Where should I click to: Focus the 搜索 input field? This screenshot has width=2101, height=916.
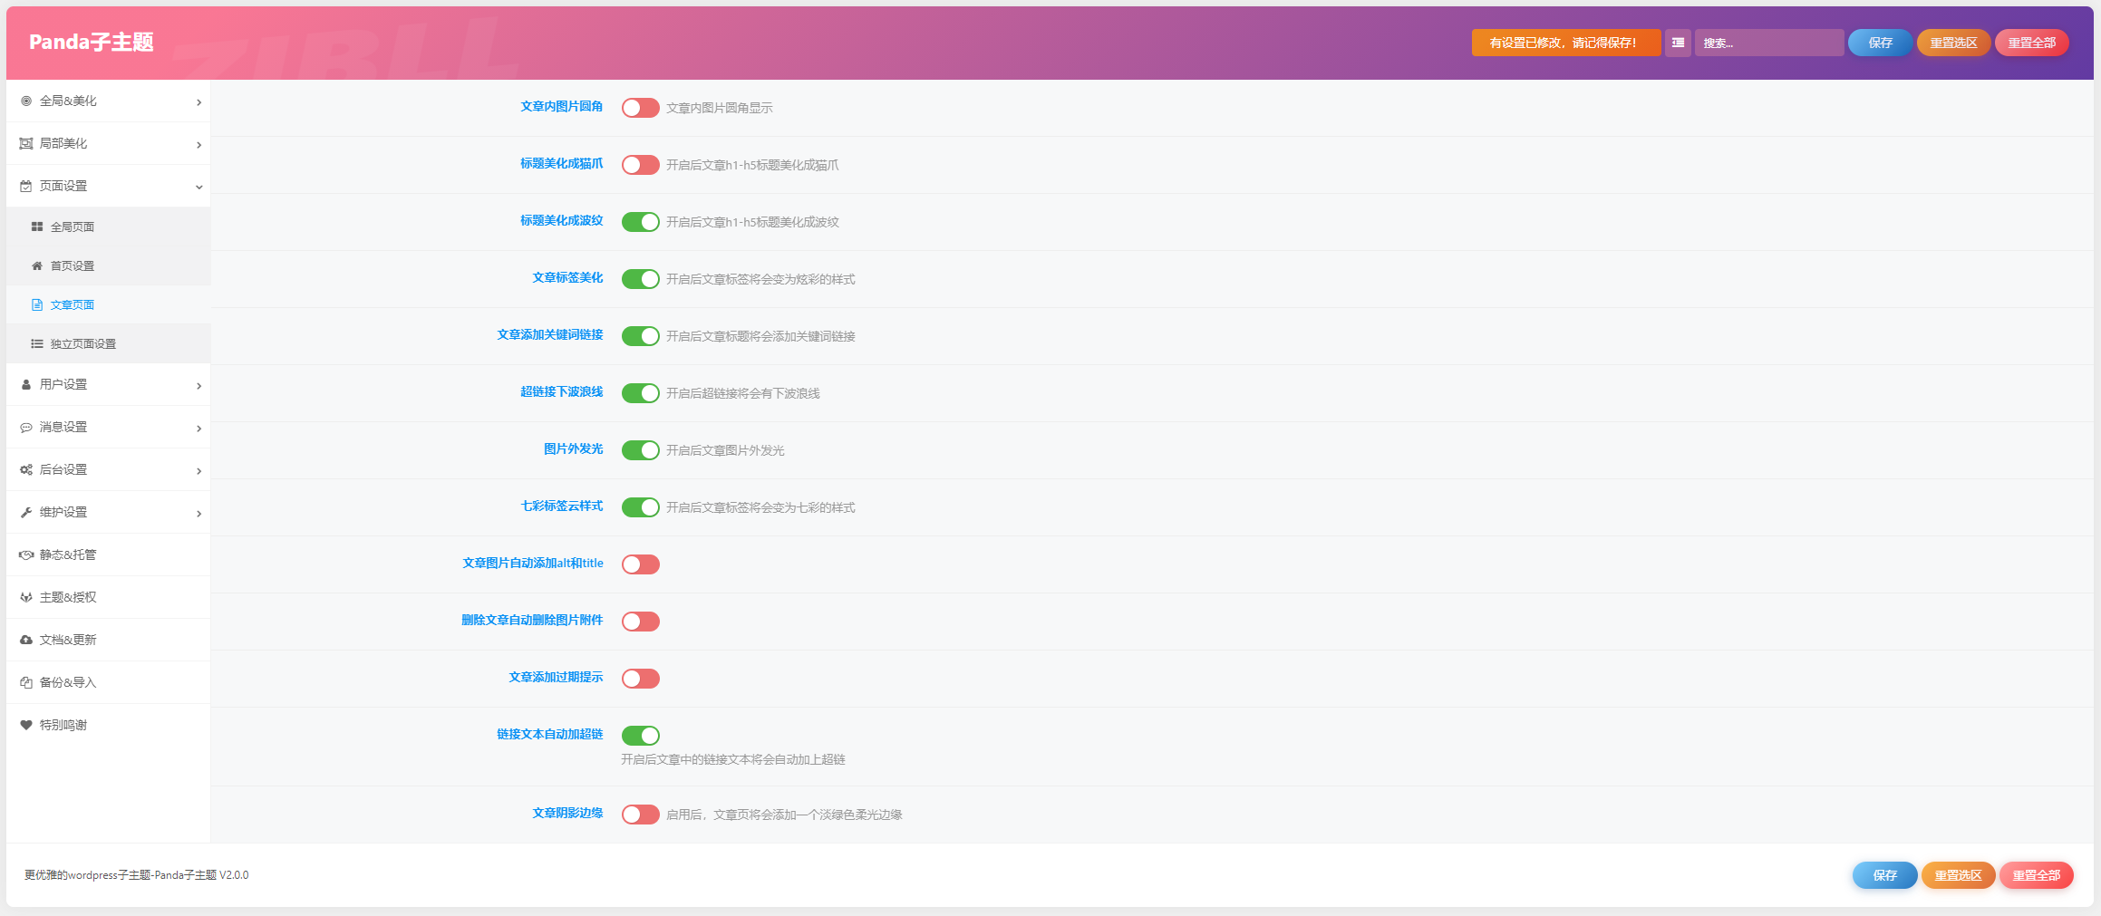[1768, 43]
